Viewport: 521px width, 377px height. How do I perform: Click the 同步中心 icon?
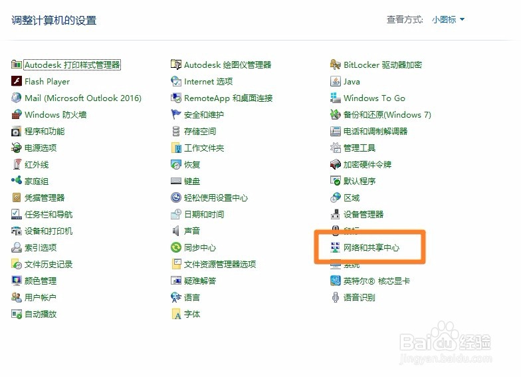click(x=176, y=248)
